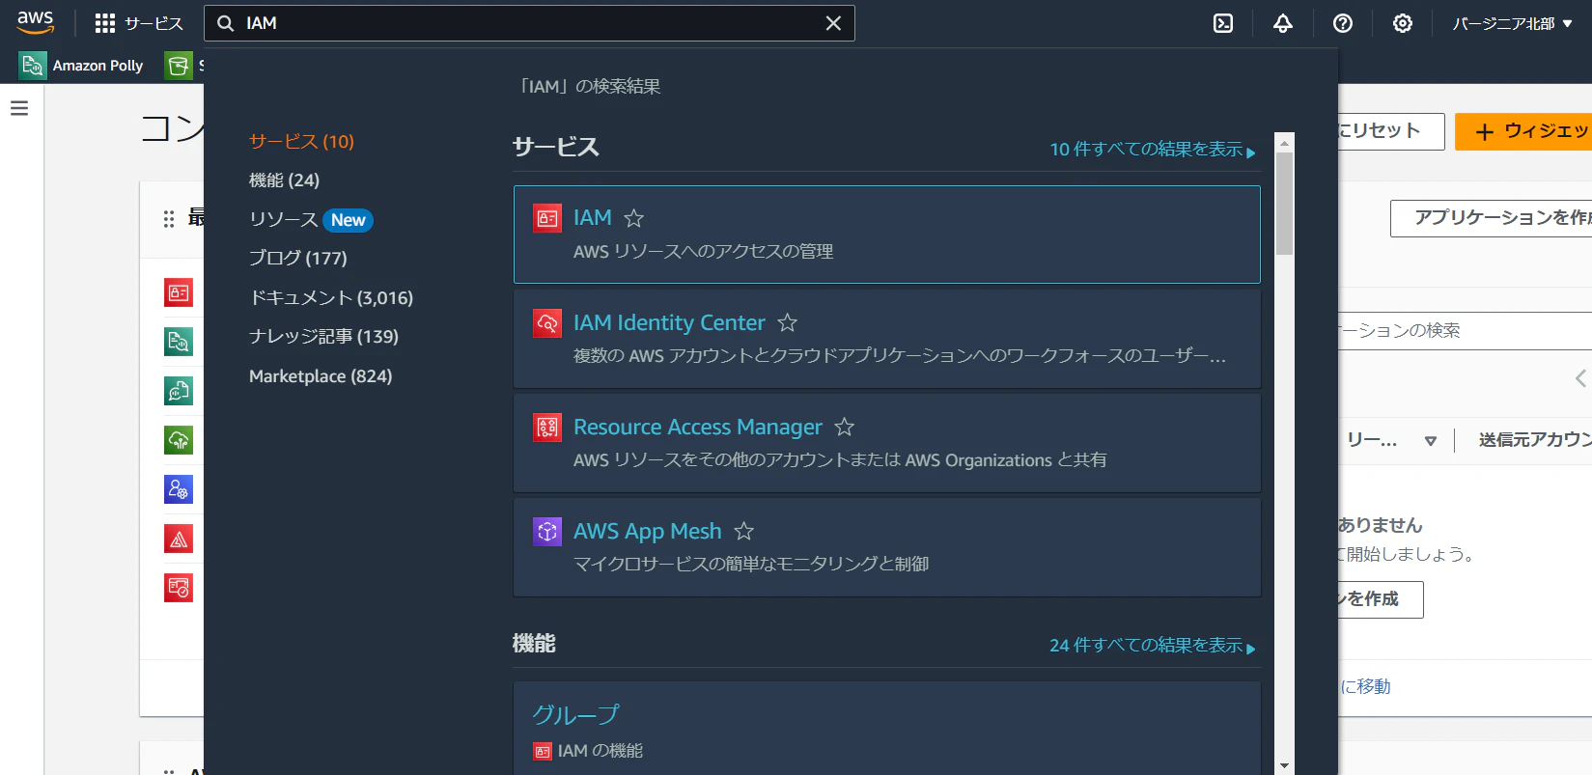Select the サービス (10) filter
Screen dimensions: 1592x775
tap(301, 142)
